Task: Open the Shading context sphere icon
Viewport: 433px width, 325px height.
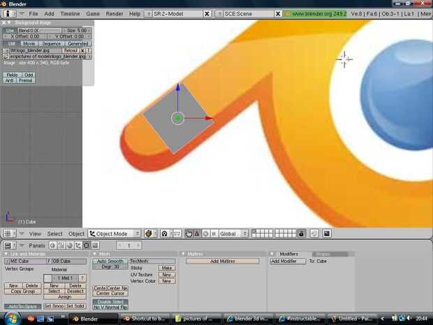Action: [70, 245]
